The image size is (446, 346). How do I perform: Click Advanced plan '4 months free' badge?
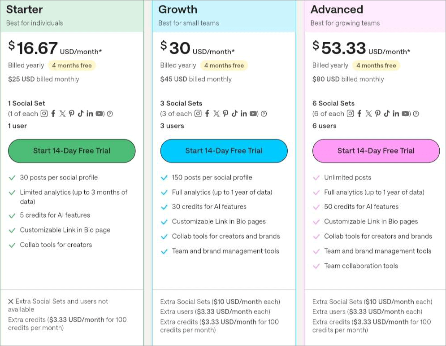(376, 66)
